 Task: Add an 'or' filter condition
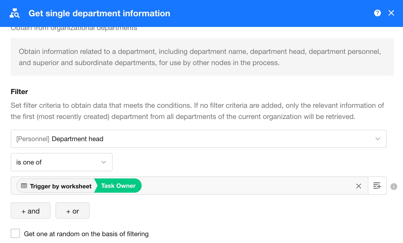[x=73, y=211]
